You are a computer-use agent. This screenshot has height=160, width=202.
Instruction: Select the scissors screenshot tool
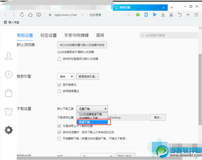pyautogui.click(x=171, y=15)
